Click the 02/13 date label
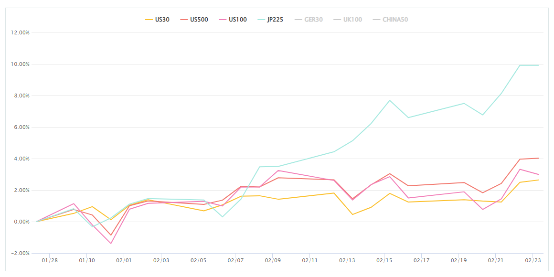554x277 pixels. [x=347, y=261]
